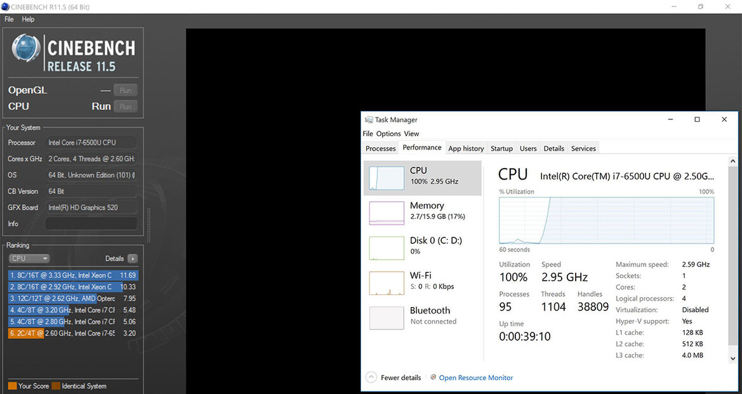Switch to the Details tab
The width and height of the screenshot is (742, 394).
pyautogui.click(x=553, y=148)
